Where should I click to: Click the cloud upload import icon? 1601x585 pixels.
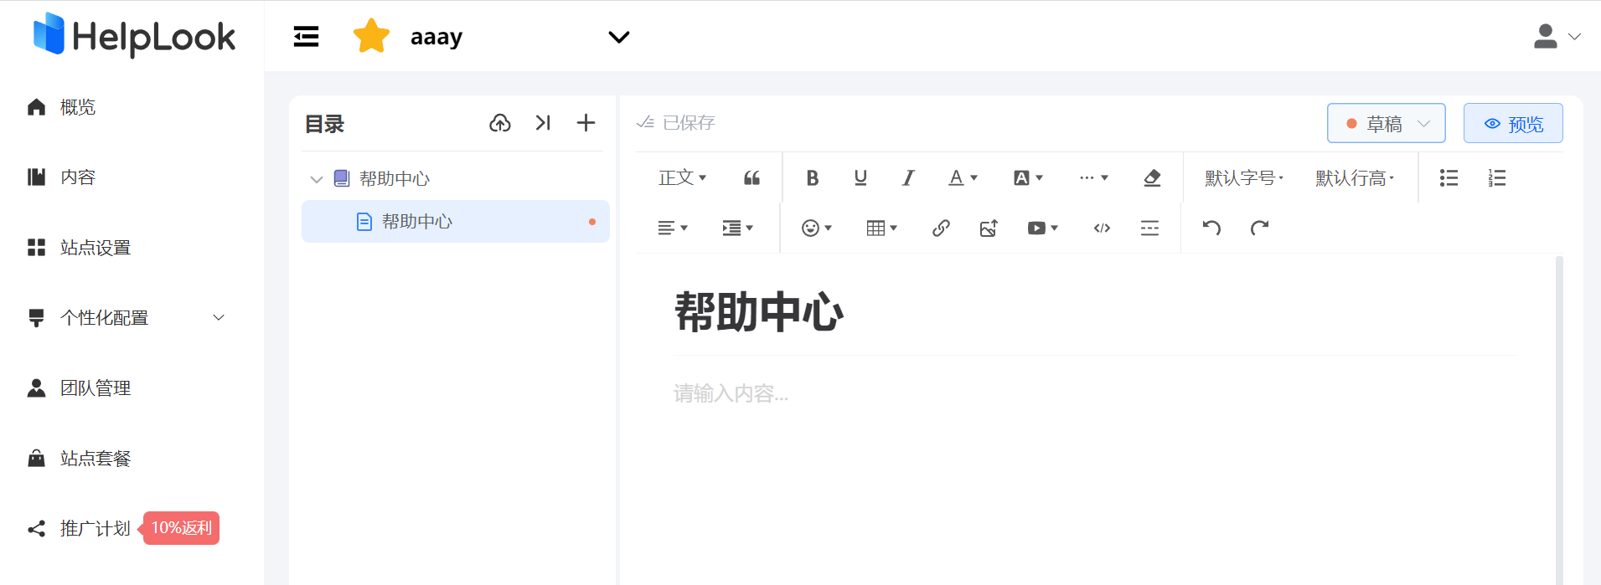click(x=500, y=123)
